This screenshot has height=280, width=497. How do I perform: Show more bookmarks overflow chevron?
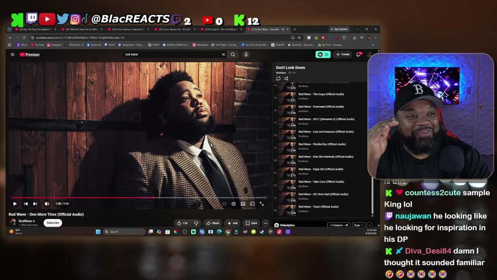pyautogui.click(x=373, y=45)
